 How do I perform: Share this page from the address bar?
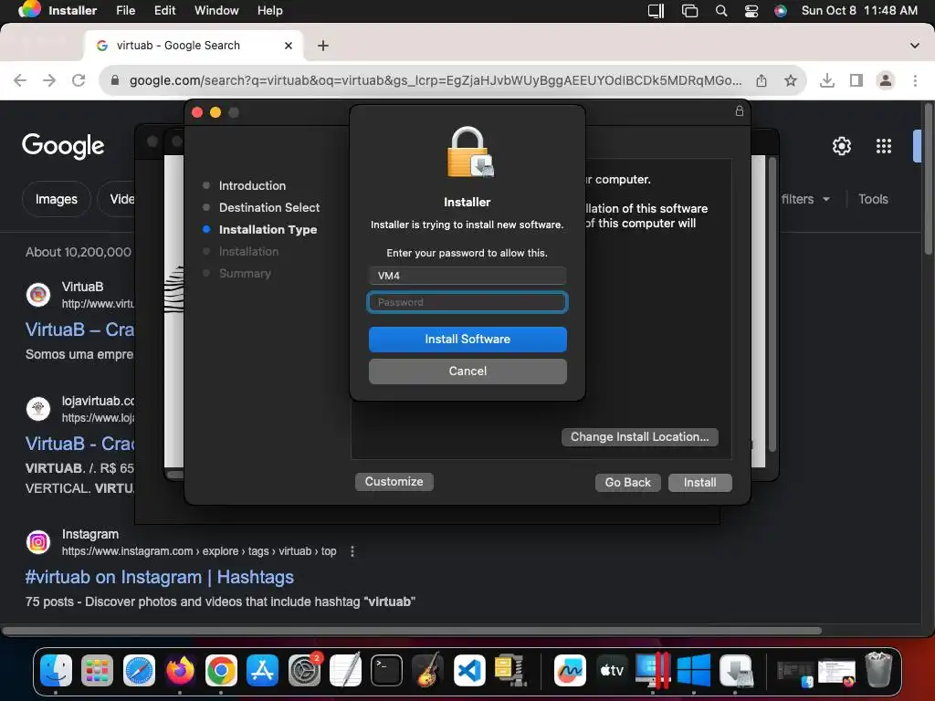[762, 80]
